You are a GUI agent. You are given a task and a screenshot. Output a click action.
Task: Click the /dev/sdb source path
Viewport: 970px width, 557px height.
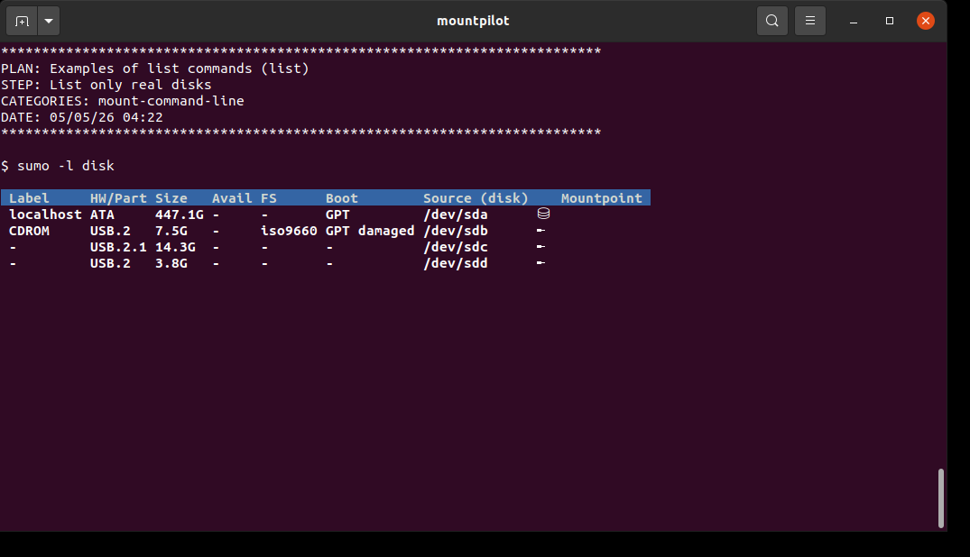point(456,231)
